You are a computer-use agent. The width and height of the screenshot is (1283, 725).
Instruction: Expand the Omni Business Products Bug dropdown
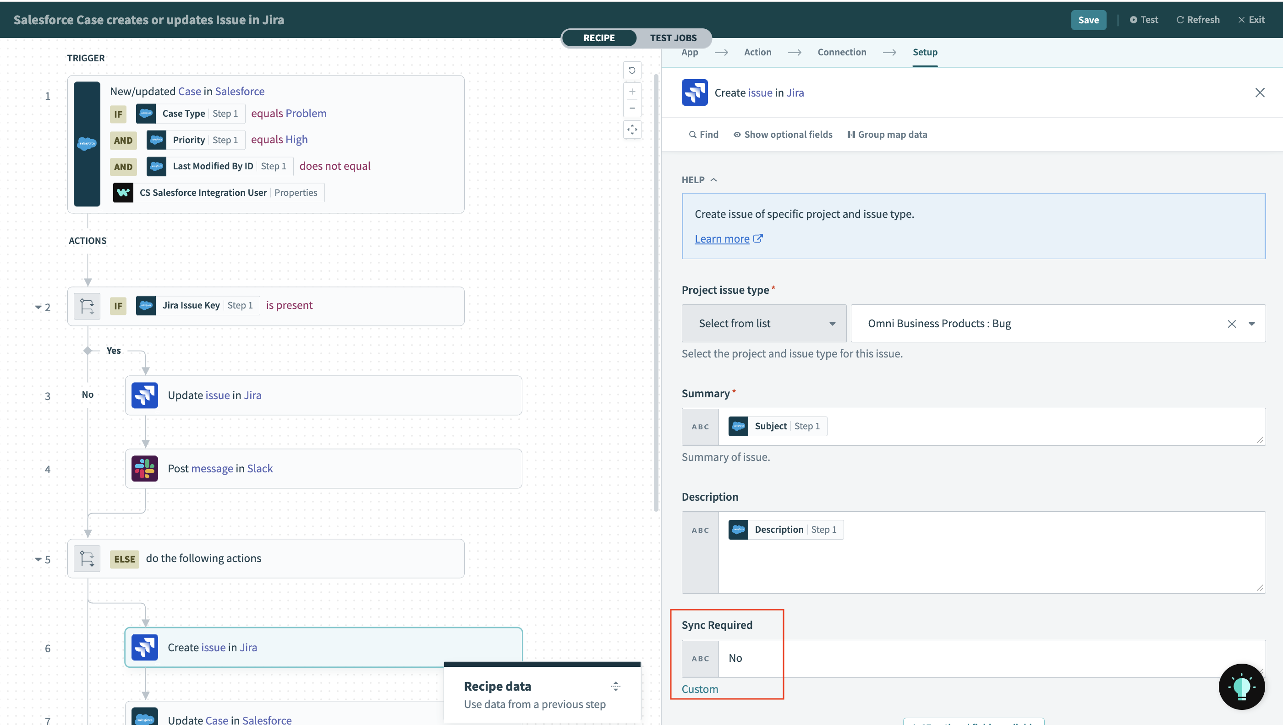click(x=1252, y=323)
